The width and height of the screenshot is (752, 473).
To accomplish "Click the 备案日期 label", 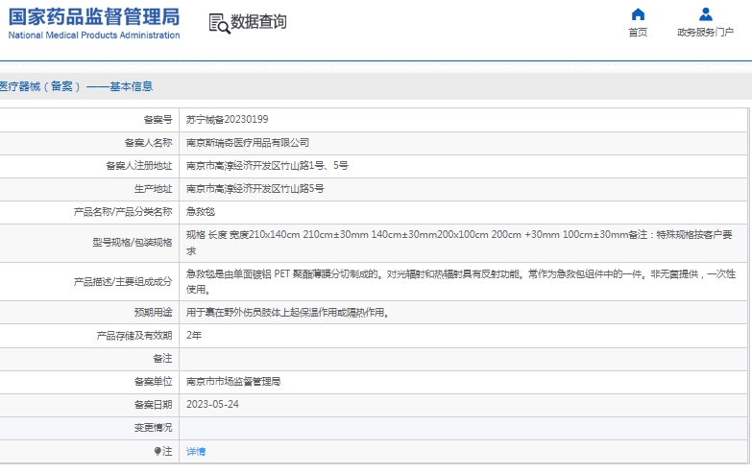I will tap(153, 405).
